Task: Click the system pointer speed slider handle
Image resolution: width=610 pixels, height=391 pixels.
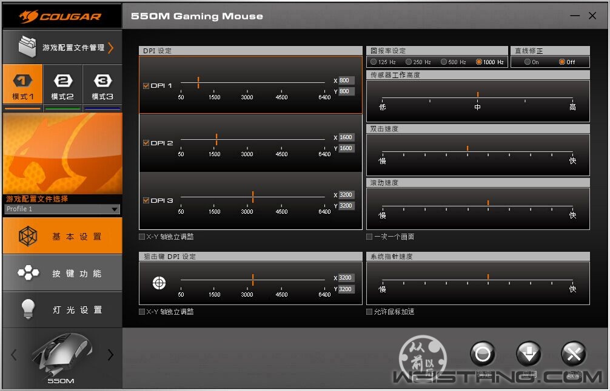Action: pyautogui.click(x=488, y=277)
